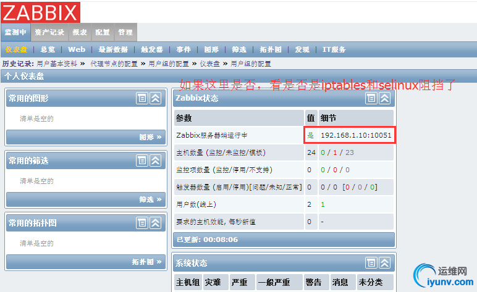
Task: Open menu icon in Zabbix状态 widget header
Action: pos(371,98)
